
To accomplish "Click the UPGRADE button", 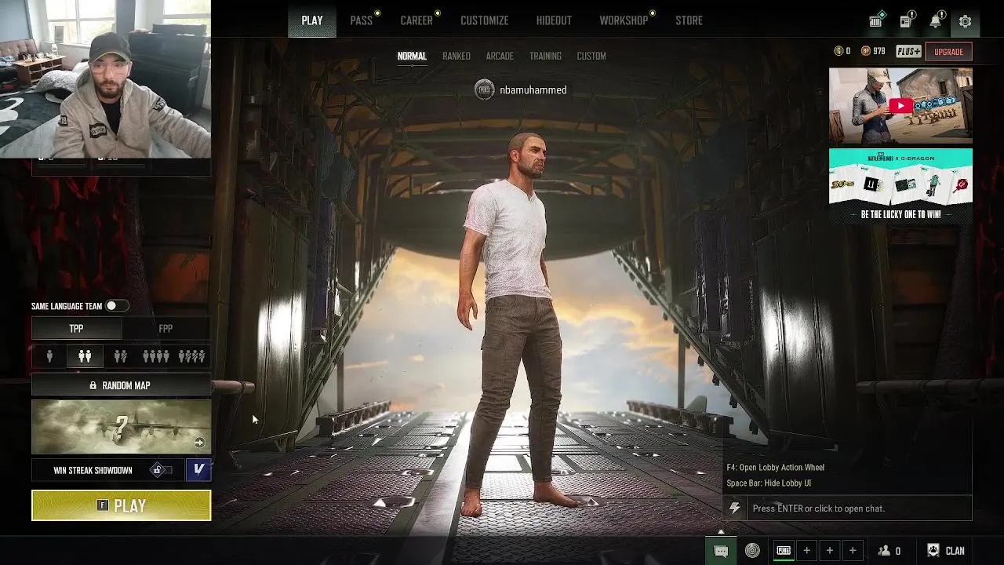I will [x=948, y=52].
